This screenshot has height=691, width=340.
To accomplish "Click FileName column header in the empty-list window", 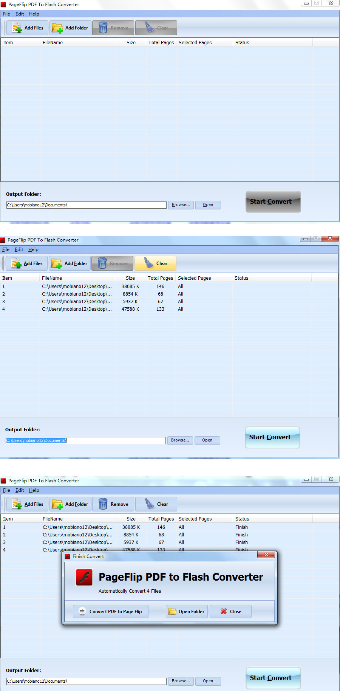I will 78,43.
